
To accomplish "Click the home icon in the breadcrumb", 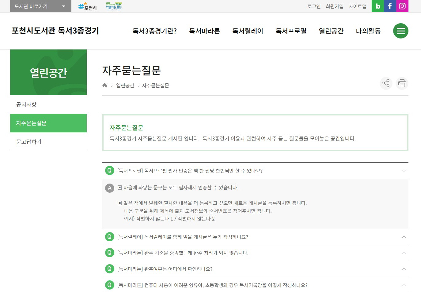I will (104, 85).
